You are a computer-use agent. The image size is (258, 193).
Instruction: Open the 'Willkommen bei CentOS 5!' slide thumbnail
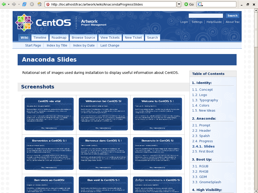(x=103, y=114)
